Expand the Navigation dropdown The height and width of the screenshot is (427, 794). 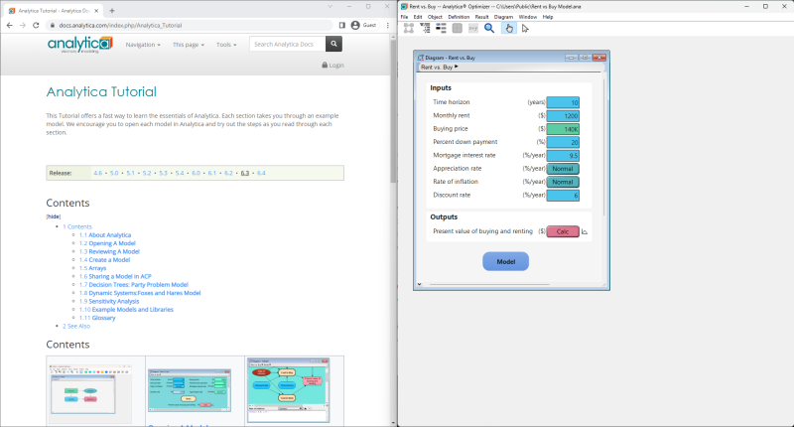pos(143,45)
